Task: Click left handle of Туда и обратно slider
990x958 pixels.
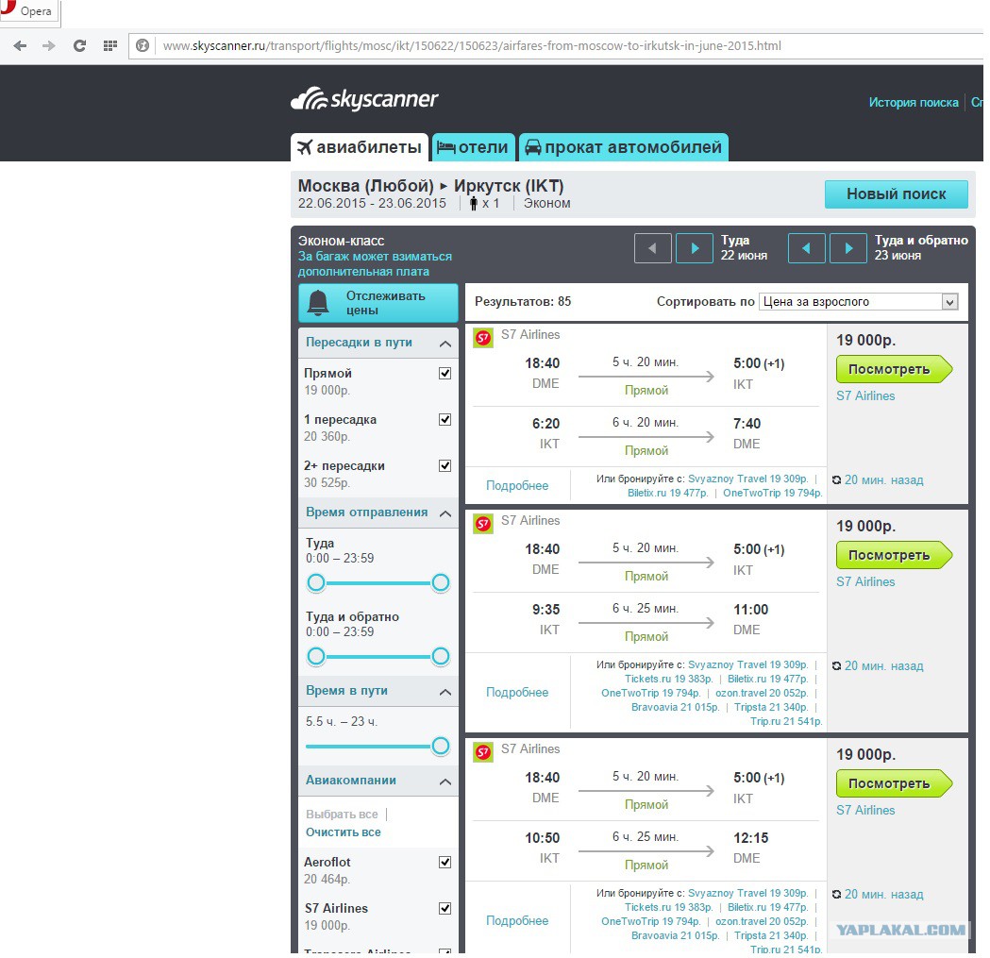Action: coord(316,656)
